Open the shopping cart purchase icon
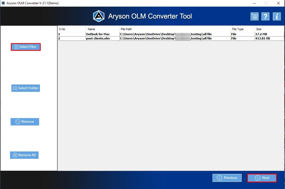Image resolution: width=285 pixels, height=189 pixels. pos(254,17)
